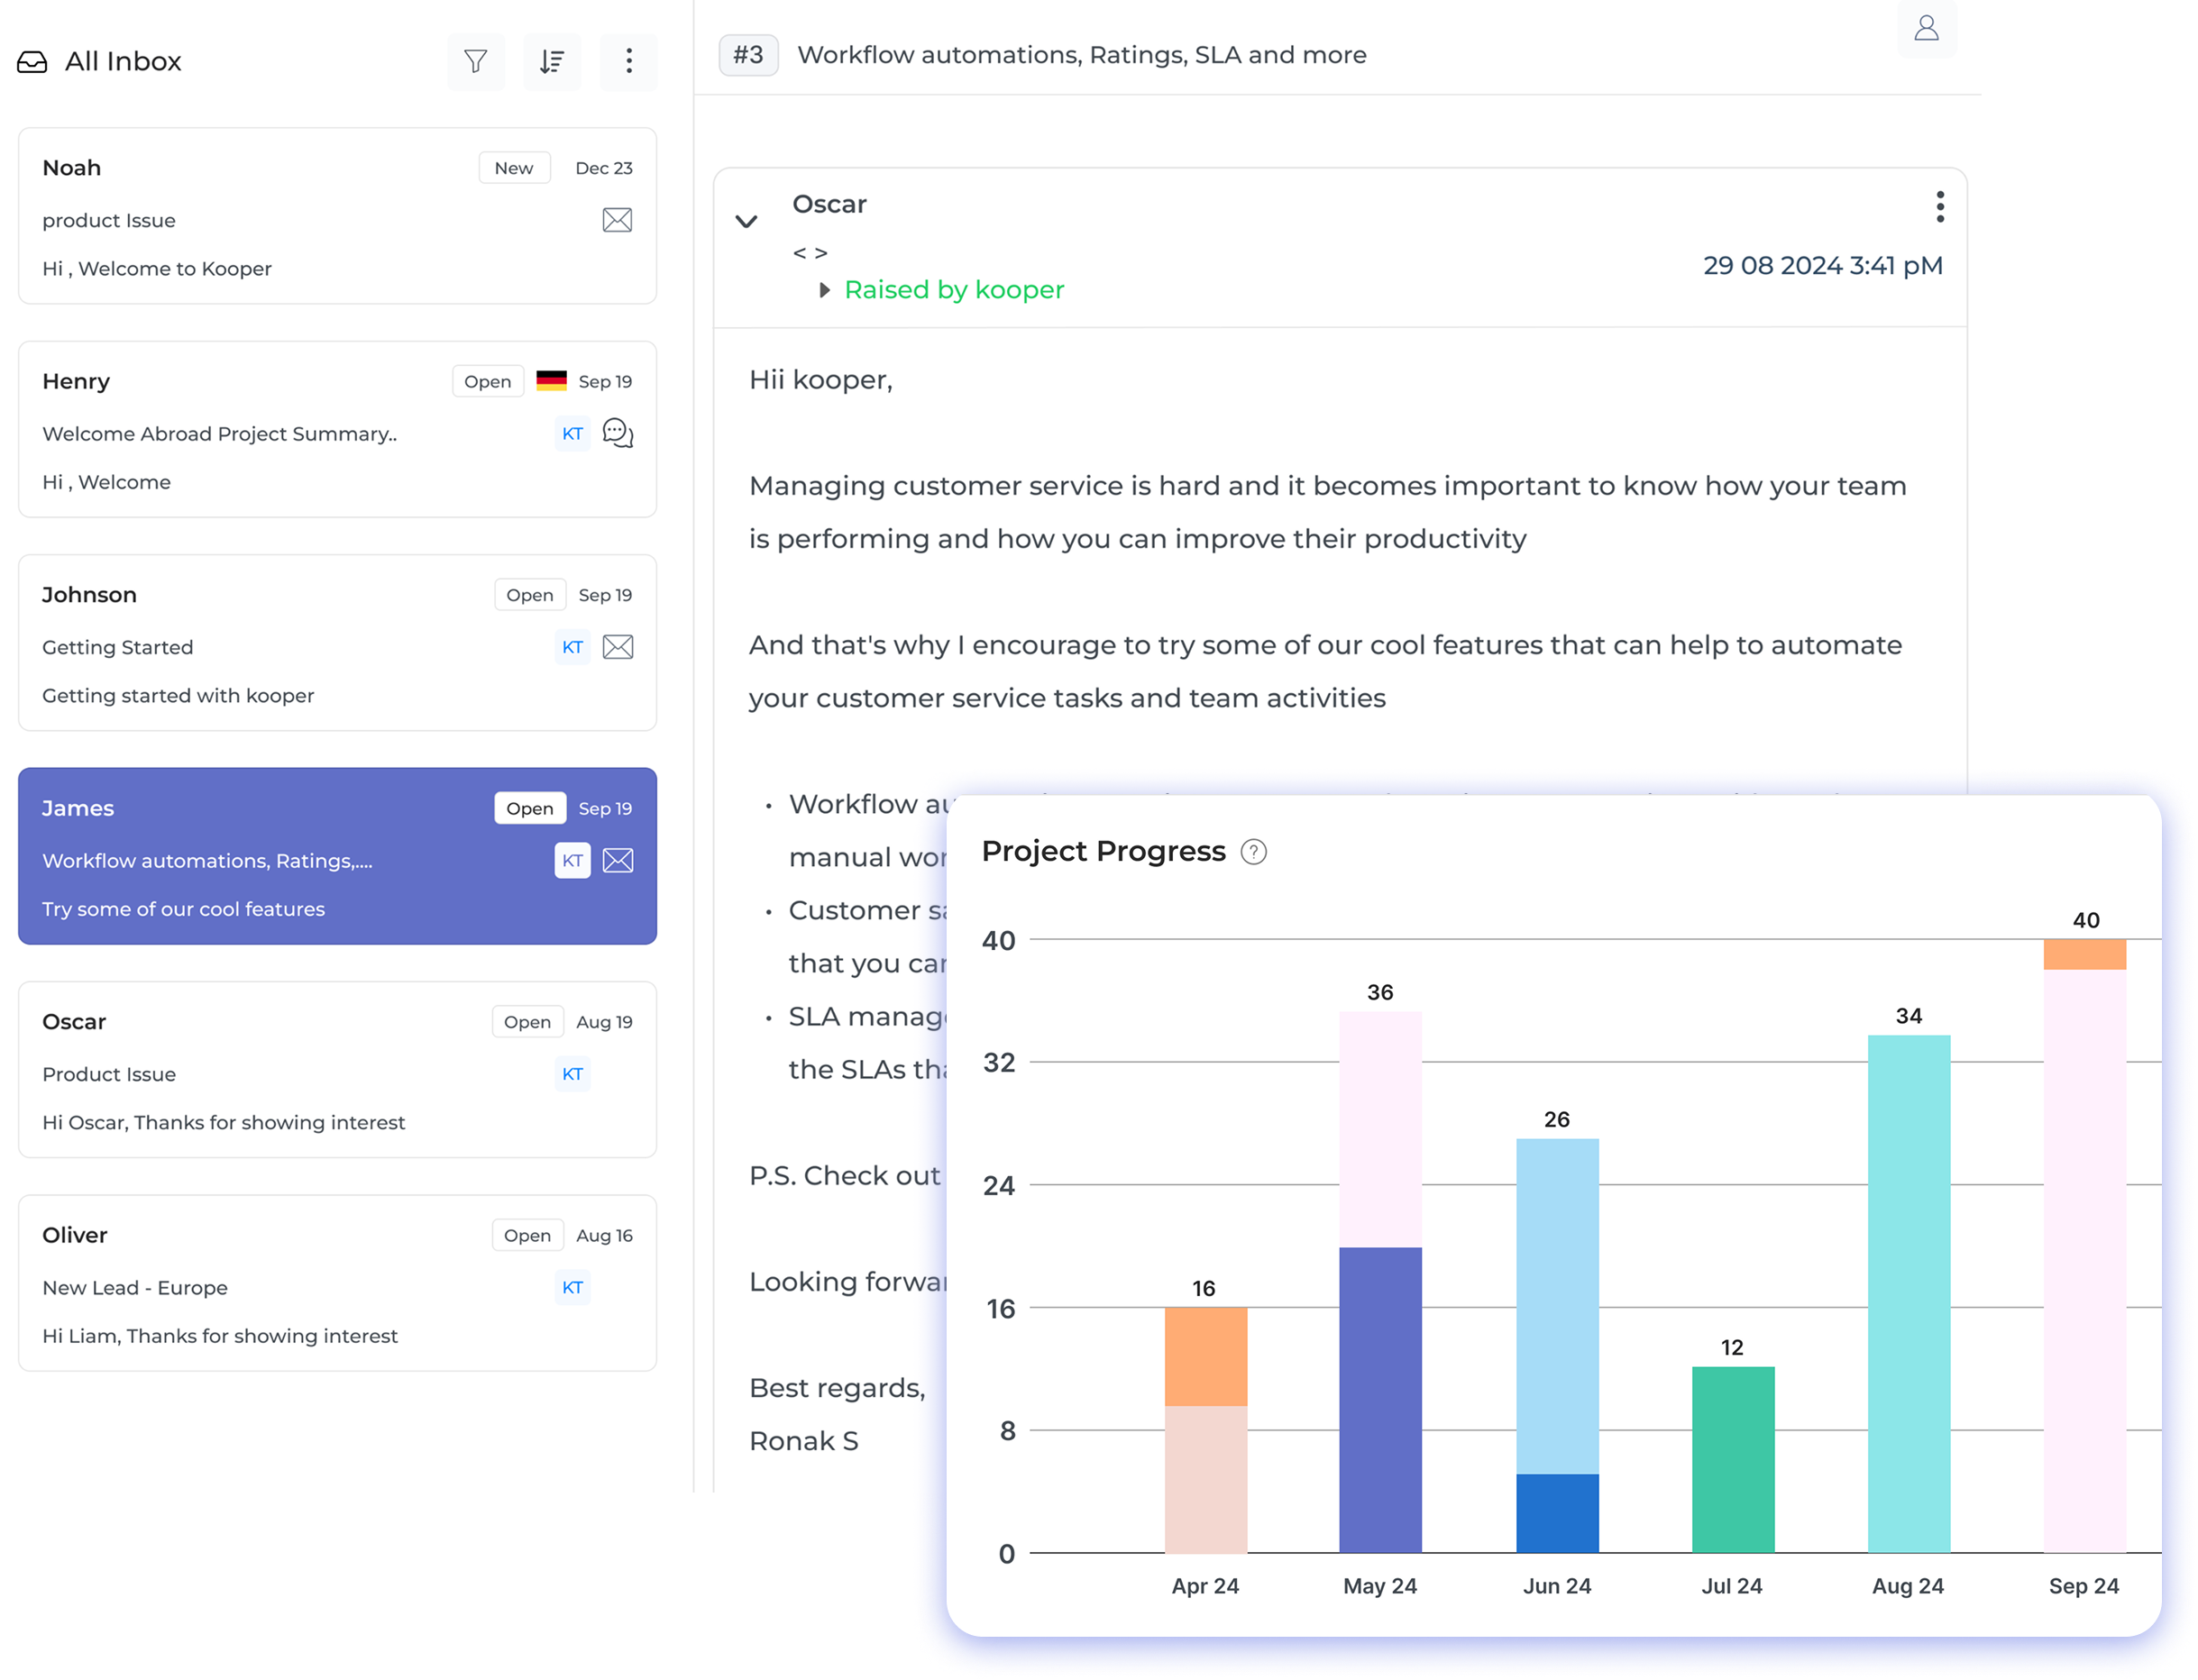Viewport: 2198px width, 1680px height.
Task: Open Oscar message three-dot menu
Action: tap(1939, 207)
